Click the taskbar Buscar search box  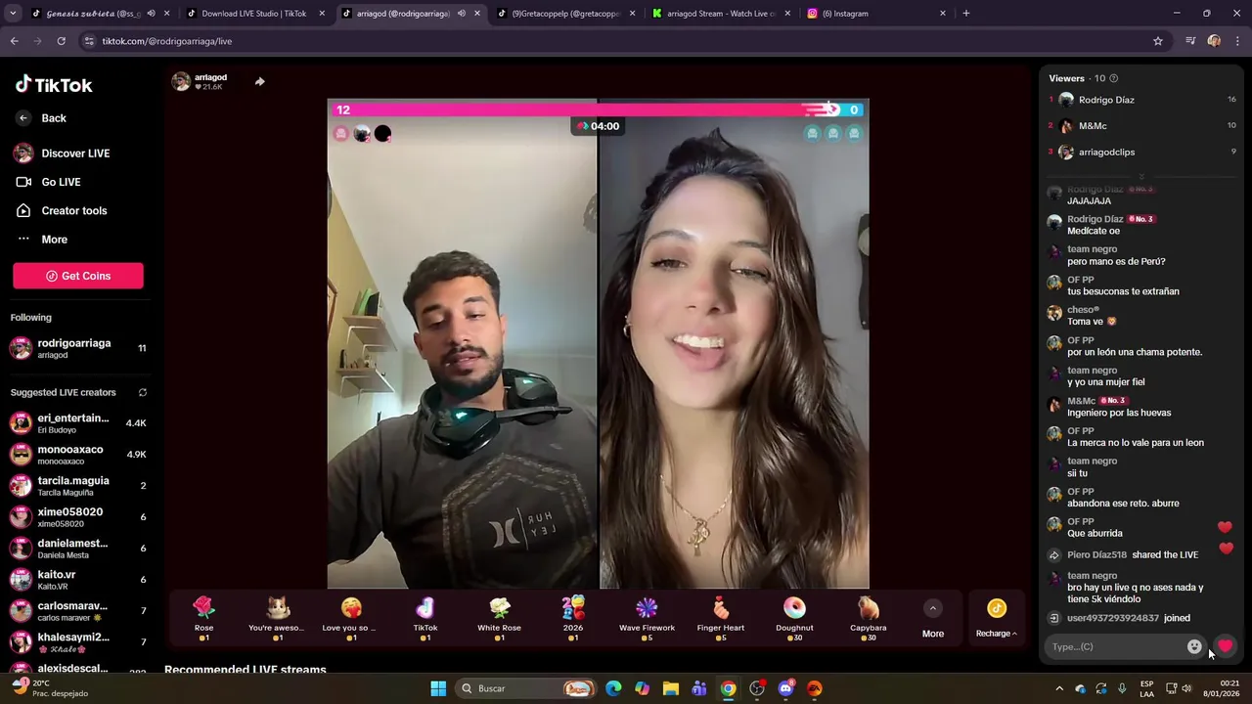(x=526, y=688)
